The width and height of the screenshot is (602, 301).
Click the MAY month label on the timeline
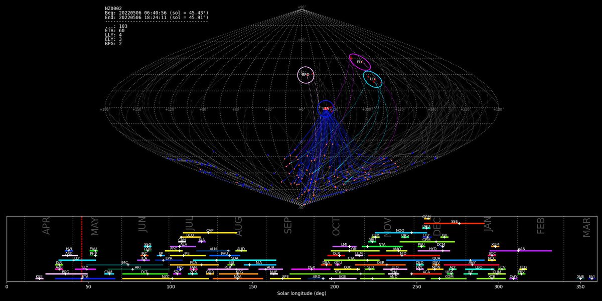95,227
